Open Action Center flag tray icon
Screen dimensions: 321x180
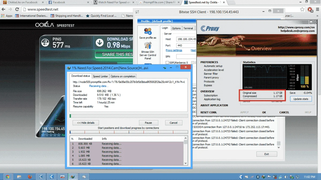tap(269, 177)
